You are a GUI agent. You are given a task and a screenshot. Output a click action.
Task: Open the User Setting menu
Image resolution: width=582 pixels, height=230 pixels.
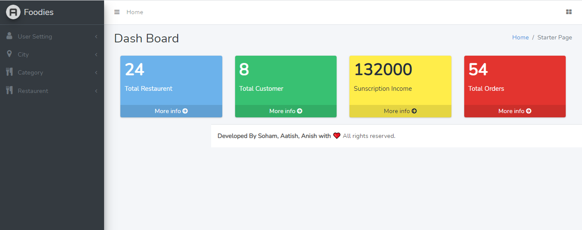[52, 36]
